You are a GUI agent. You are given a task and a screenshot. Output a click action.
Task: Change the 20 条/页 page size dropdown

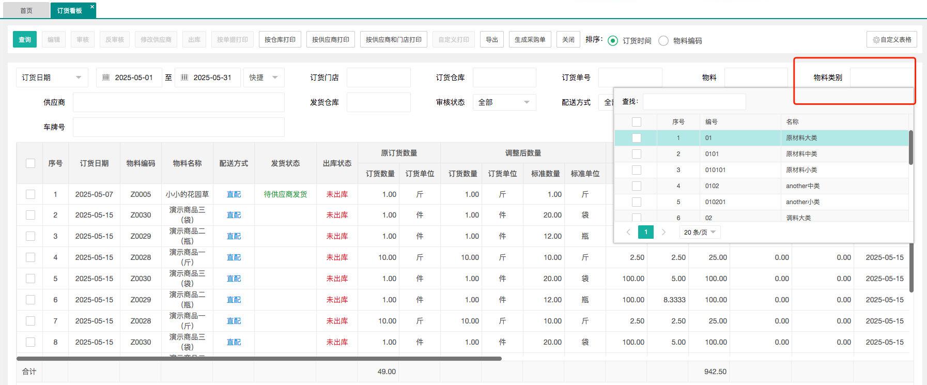click(x=700, y=232)
